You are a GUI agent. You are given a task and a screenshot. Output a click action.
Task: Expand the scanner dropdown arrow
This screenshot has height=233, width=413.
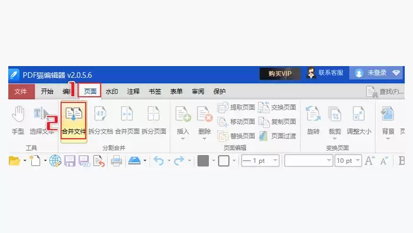tap(145, 160)
